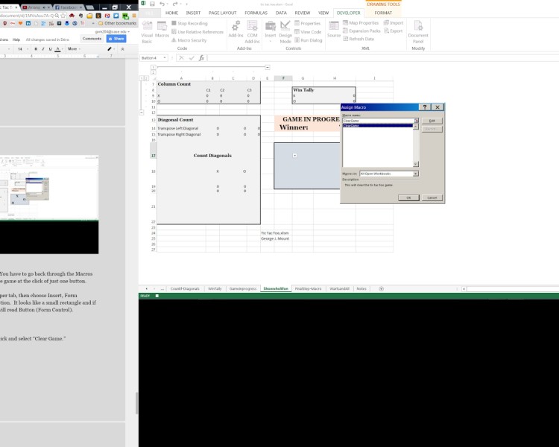Click the Edit button in Assign Macro
This screenshot has height=447, width=559.
[431, 121]
